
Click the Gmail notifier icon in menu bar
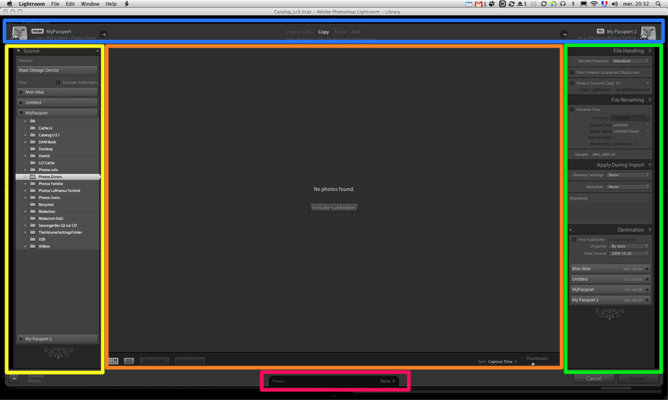pos(479,4)
